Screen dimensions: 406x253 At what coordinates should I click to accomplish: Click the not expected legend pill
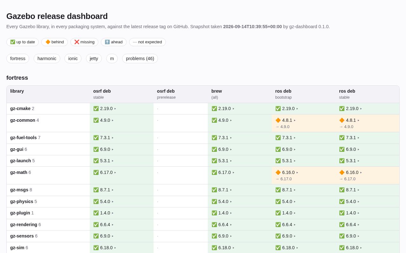point(147,42)
